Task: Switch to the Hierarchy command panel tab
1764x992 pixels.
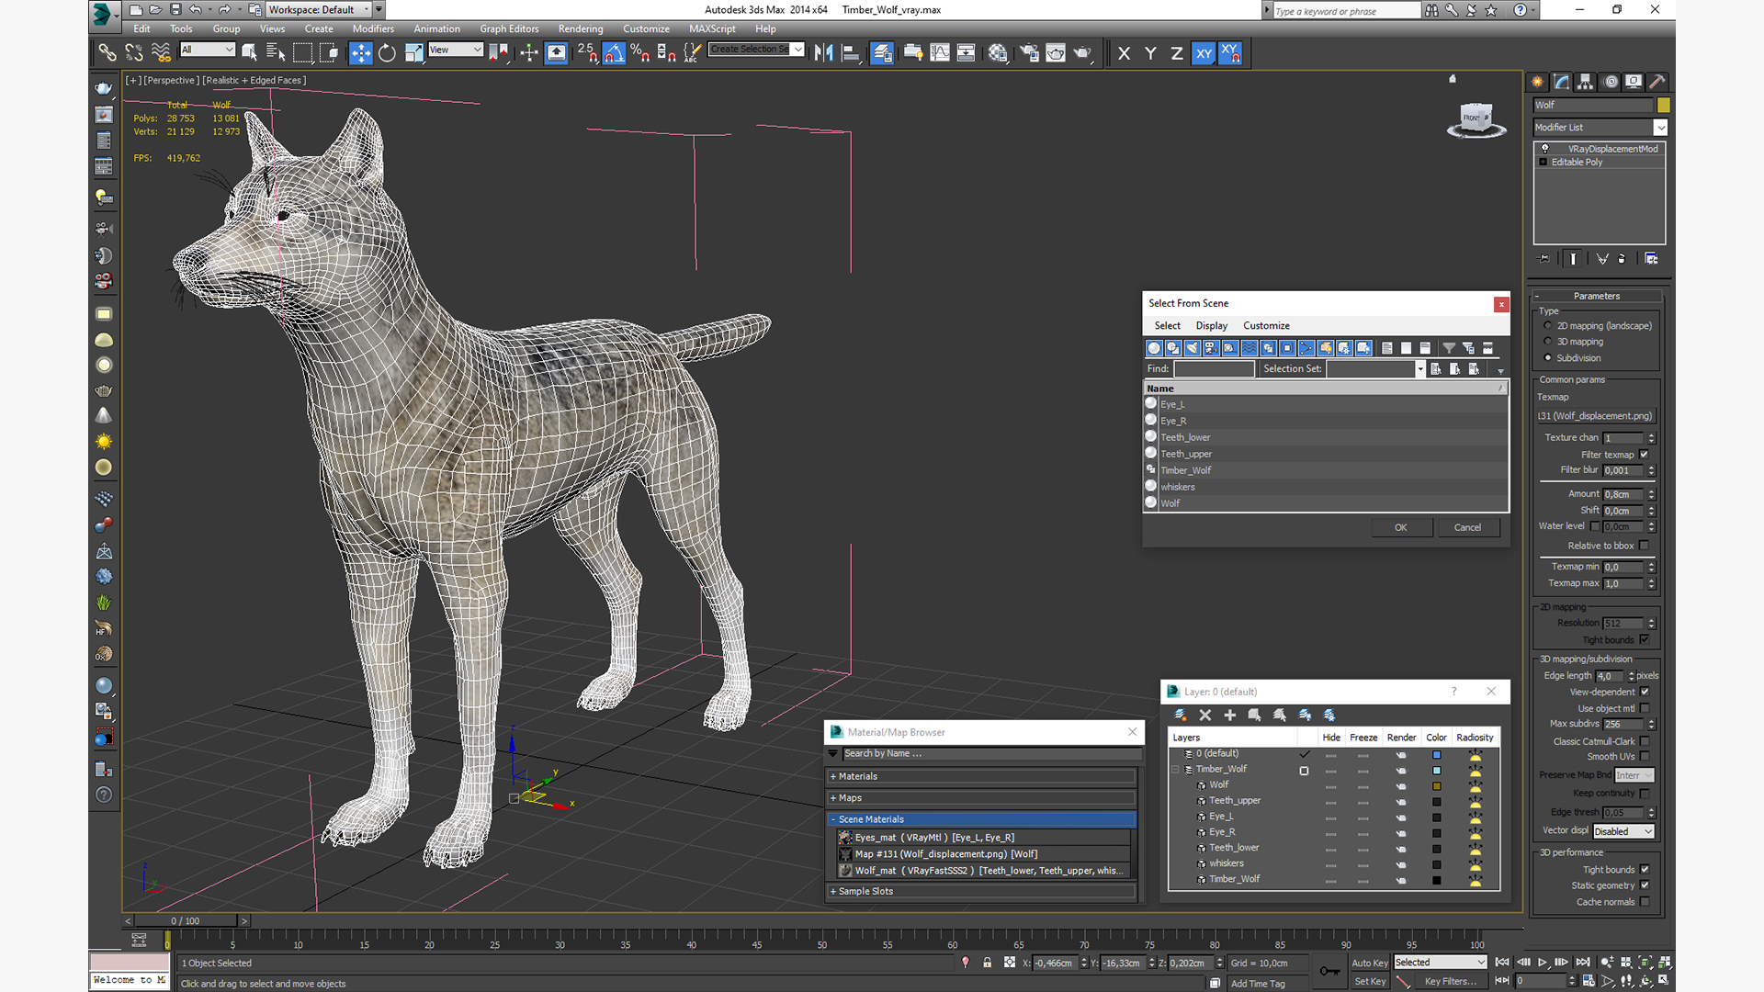Action: 1586,82
